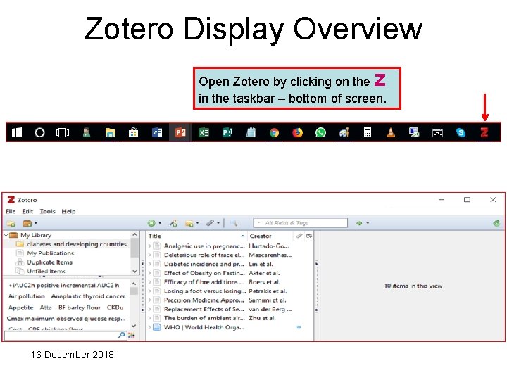Click the Locate green arrow icon
This screenshot has height=380, width=507.
[359, 223]
